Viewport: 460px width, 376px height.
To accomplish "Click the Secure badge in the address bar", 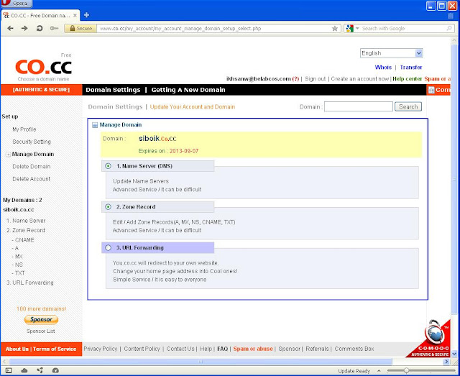I will pos(80,29).
